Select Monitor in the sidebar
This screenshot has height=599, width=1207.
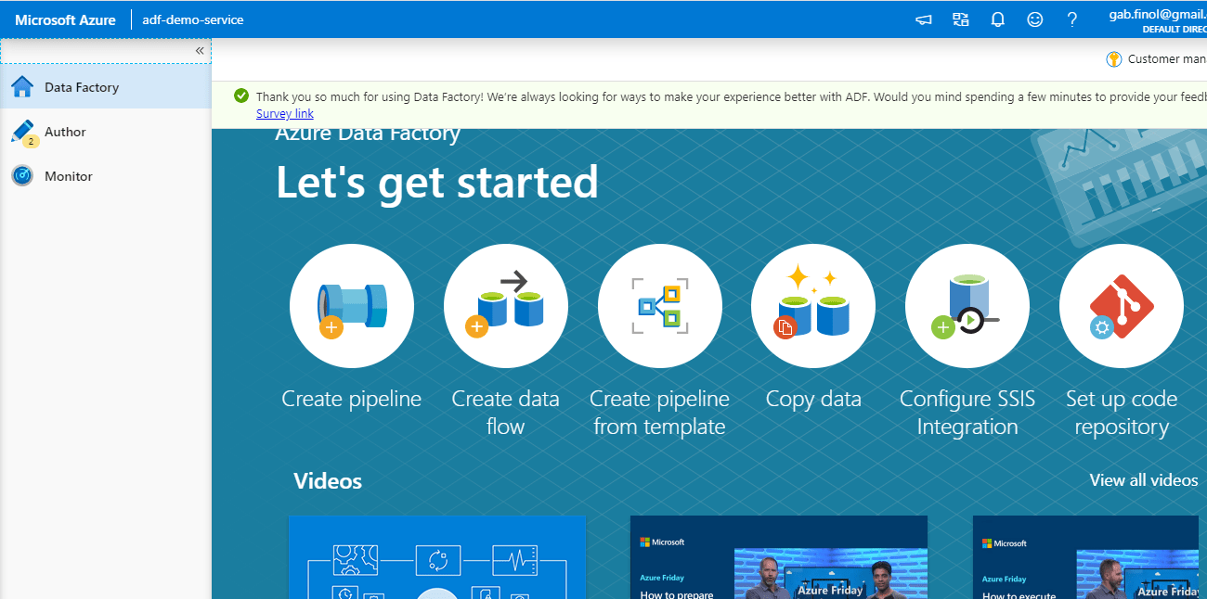pyautogui.click(x=106, y=176)
